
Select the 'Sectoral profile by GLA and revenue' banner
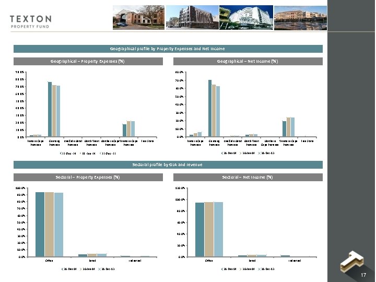tap(168, 164)
